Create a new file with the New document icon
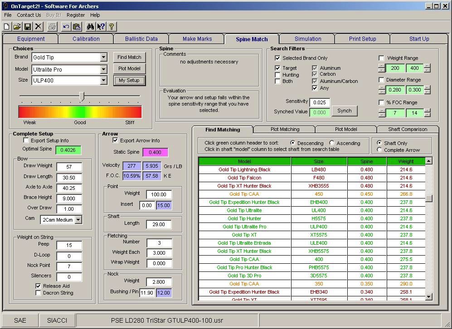 [6, 26]
